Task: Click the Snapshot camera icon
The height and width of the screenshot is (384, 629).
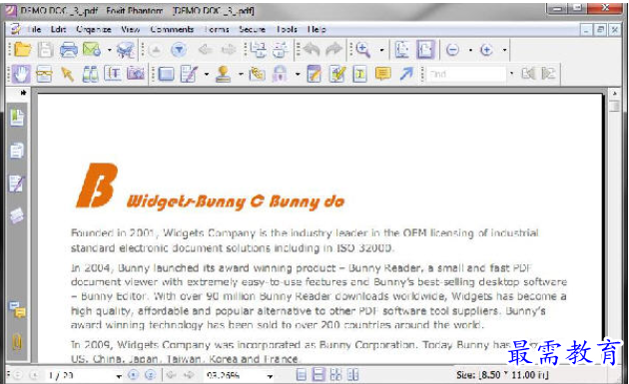Action: (136, 74)
